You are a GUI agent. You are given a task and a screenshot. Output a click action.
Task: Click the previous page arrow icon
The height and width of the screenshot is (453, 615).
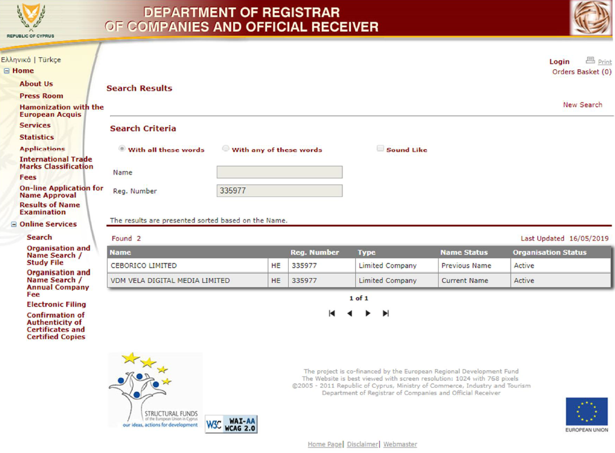coord(349,314)
